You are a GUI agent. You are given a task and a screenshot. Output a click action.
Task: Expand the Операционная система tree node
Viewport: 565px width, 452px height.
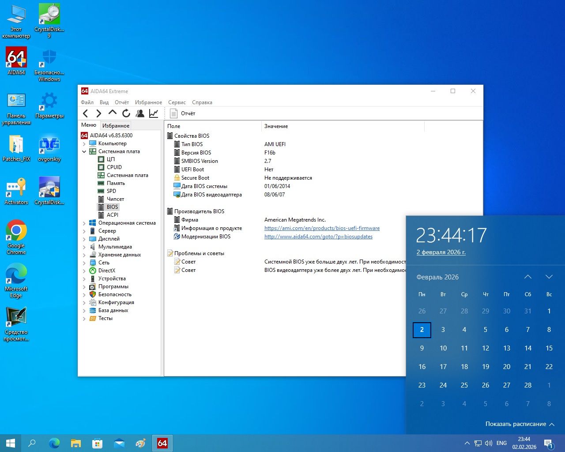click(x=84, y=223)
